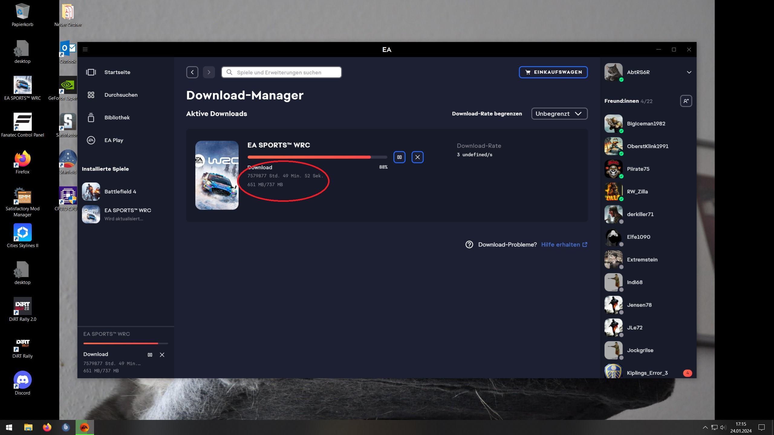Cancel the EA SPORTS WRC download

(418, 157)
